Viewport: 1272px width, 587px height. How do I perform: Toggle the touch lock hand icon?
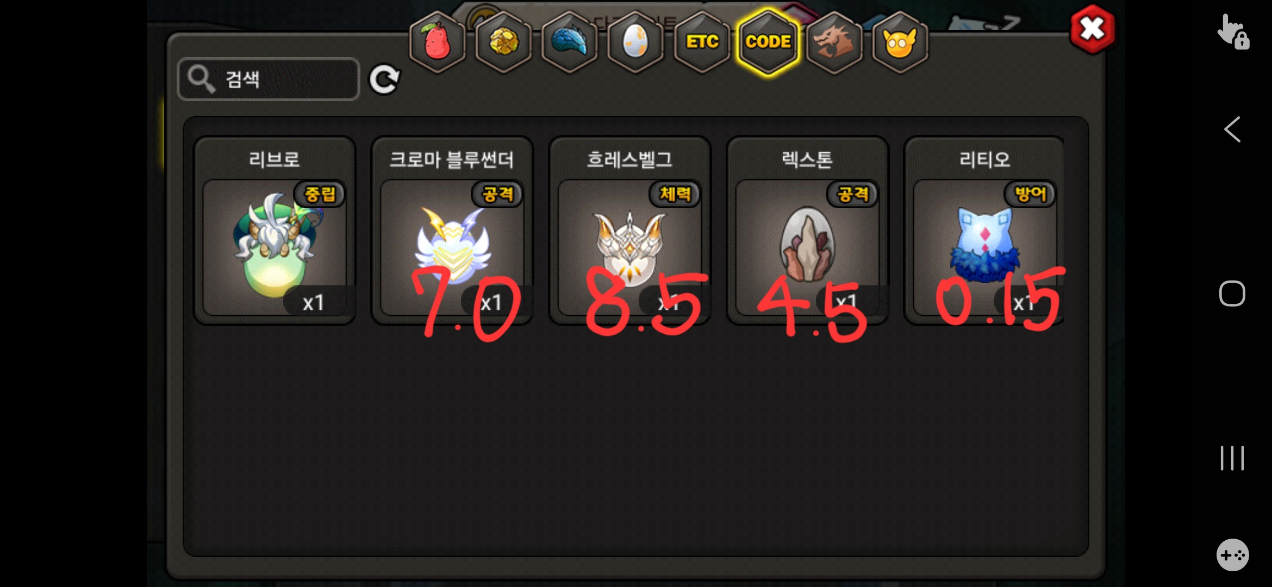point(1233,32)
